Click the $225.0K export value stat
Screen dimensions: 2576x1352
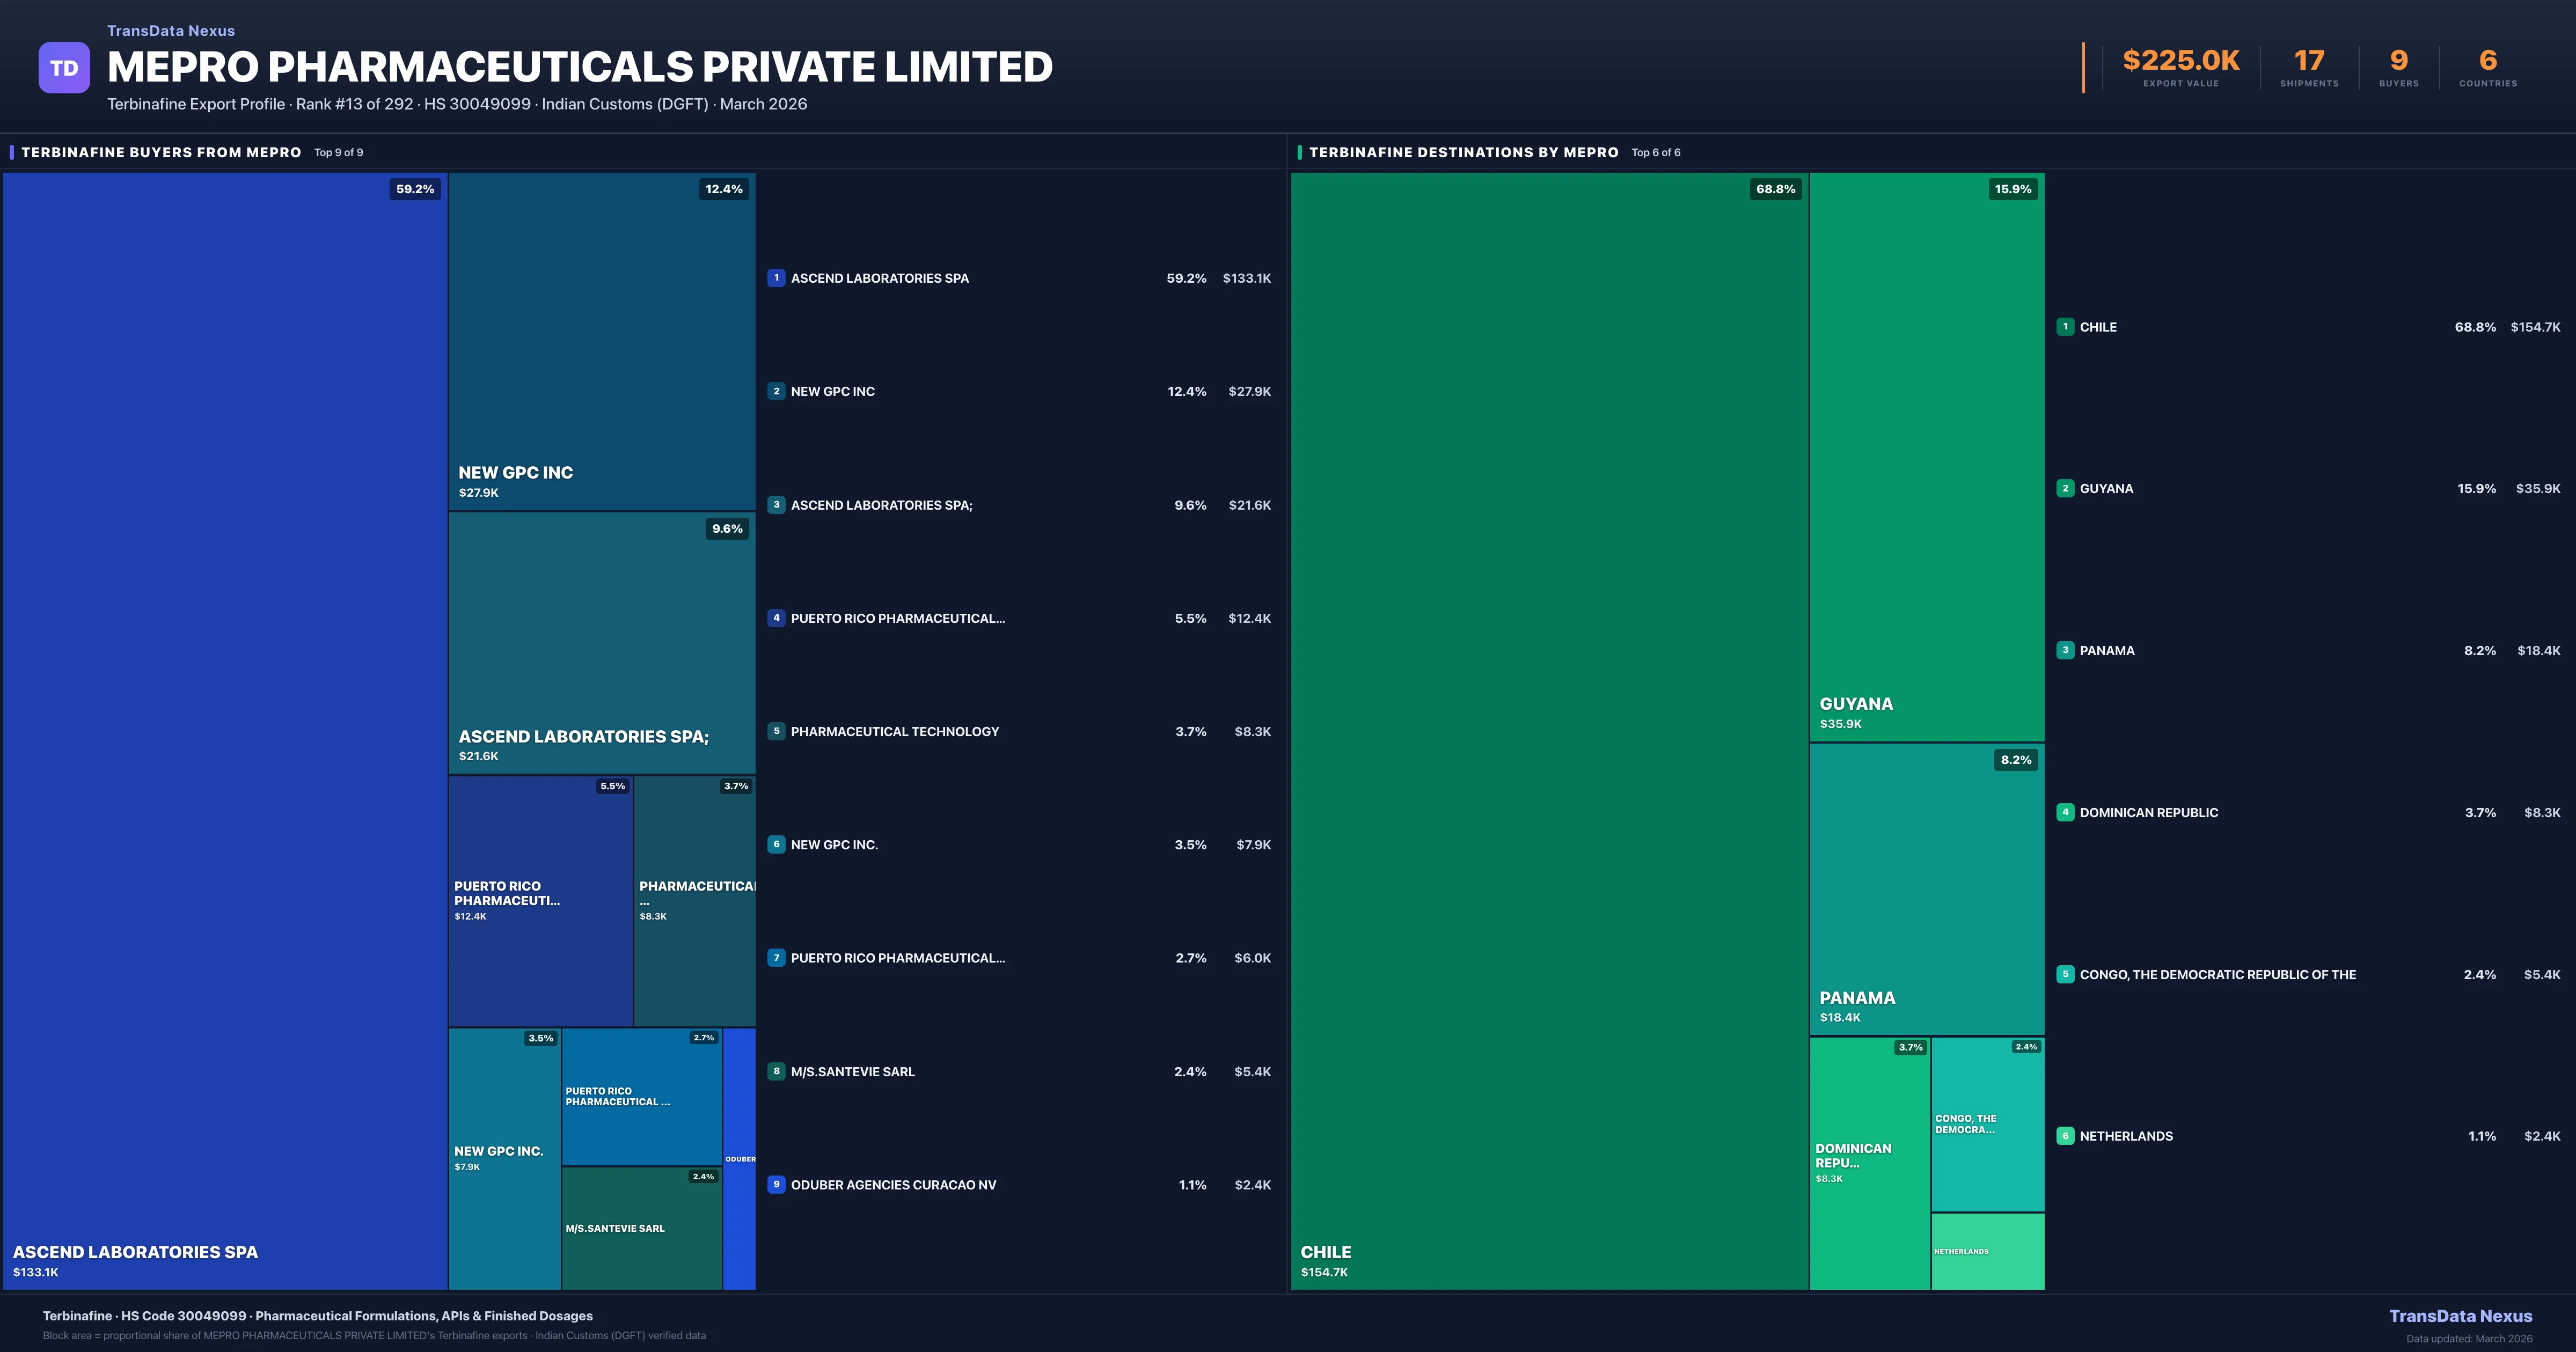pos(2180,61)
